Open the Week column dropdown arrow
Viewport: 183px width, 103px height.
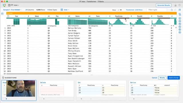click(x=45, y=16)
